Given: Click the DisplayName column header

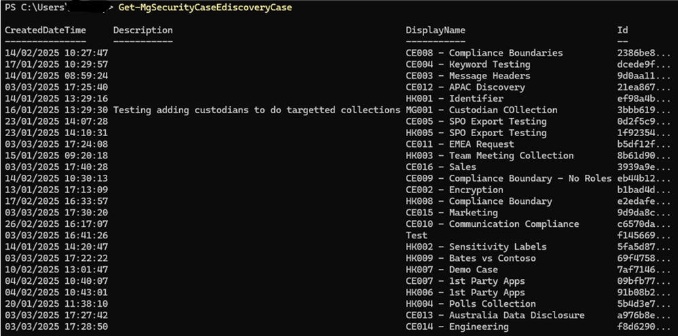Looking at the screenshot, I should coord(435,30).
